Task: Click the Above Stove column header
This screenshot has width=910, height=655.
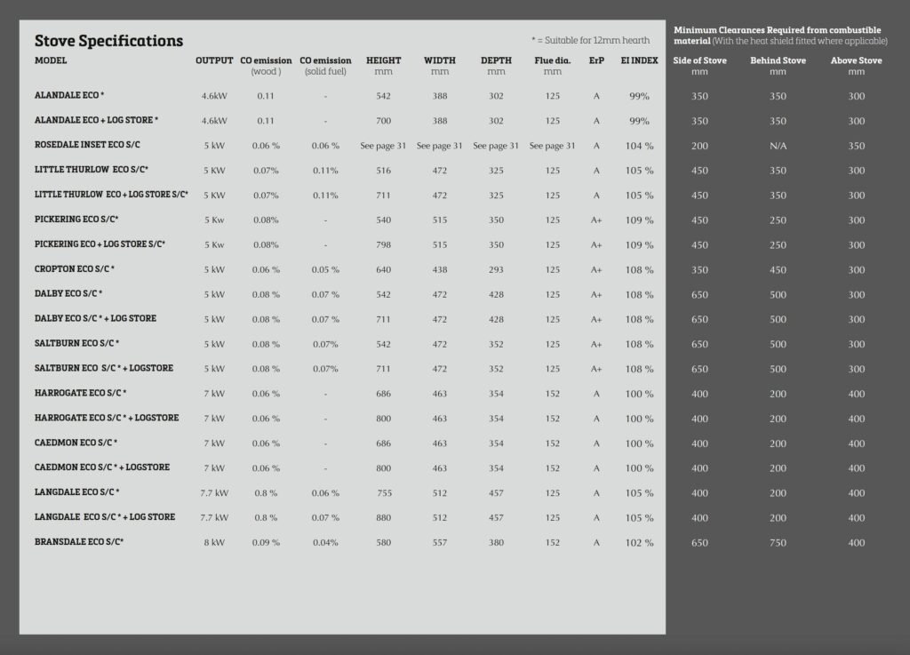Action: (x=857, y=66)
